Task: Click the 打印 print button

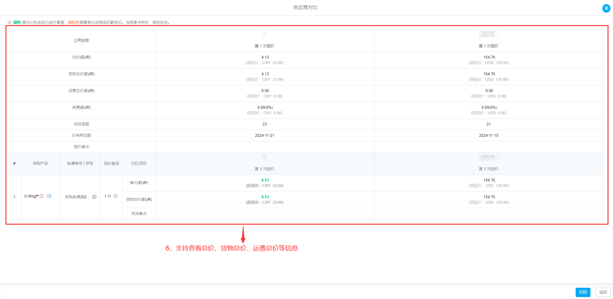Action: pyautogui.click(x=583, y=292)
